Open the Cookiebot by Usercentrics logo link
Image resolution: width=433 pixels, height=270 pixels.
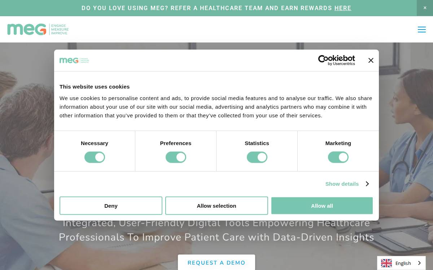point(336,60)
